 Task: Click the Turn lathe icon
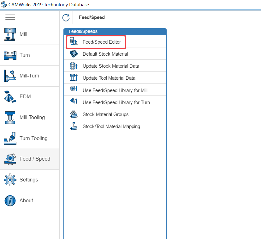tap(10, 55)
